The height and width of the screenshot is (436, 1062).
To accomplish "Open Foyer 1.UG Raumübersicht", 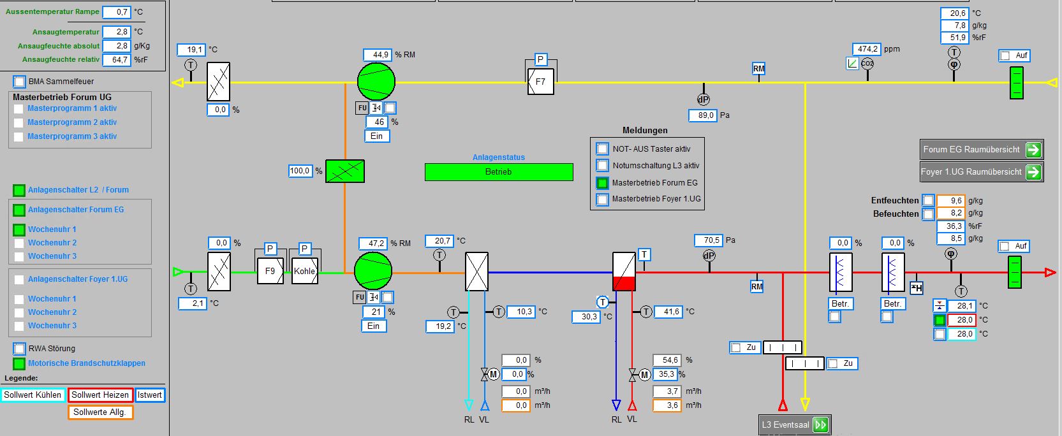I will pos(982,172).
